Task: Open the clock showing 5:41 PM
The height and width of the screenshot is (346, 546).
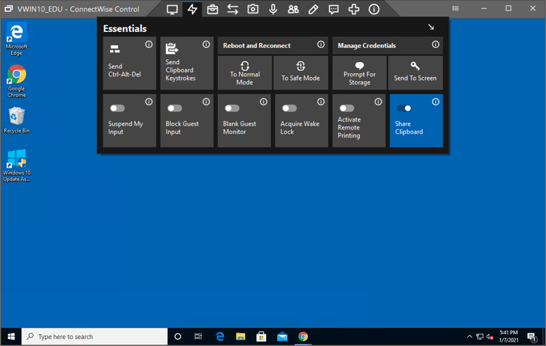Action: click(x=508, y=336)
